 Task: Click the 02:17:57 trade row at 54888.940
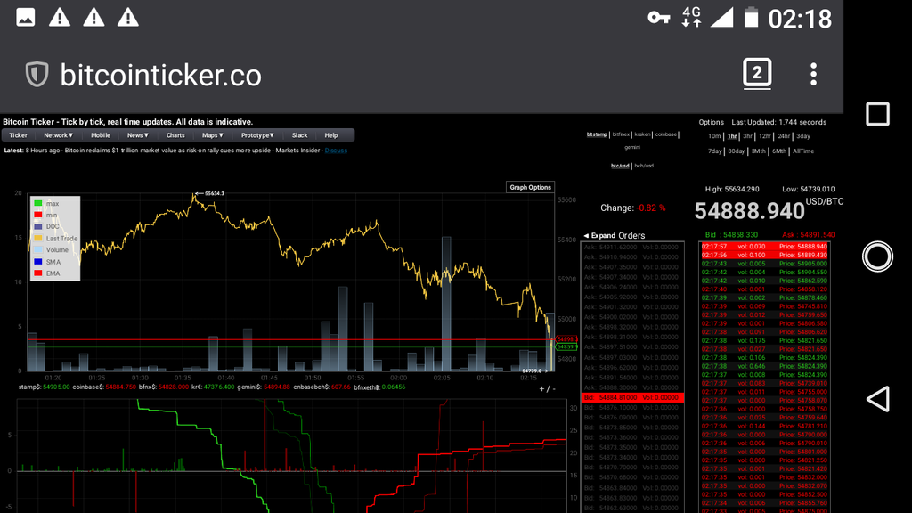tap(764, 247)
